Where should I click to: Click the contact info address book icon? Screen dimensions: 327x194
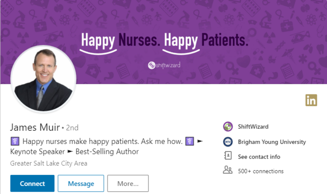(228, 156)
